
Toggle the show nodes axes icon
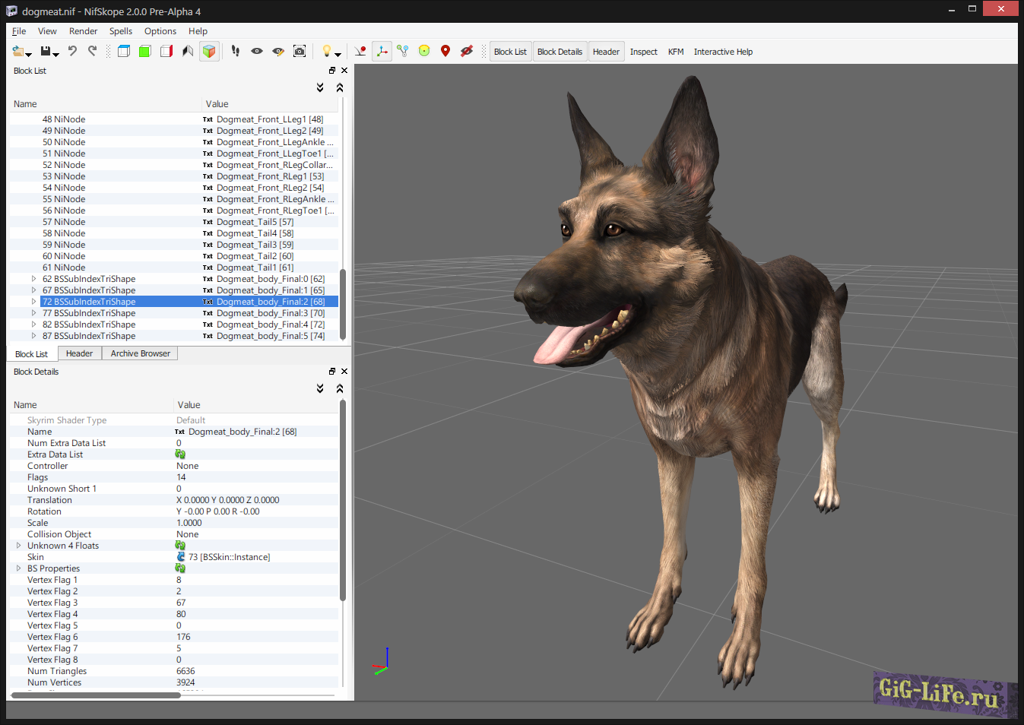click(382, 50)
